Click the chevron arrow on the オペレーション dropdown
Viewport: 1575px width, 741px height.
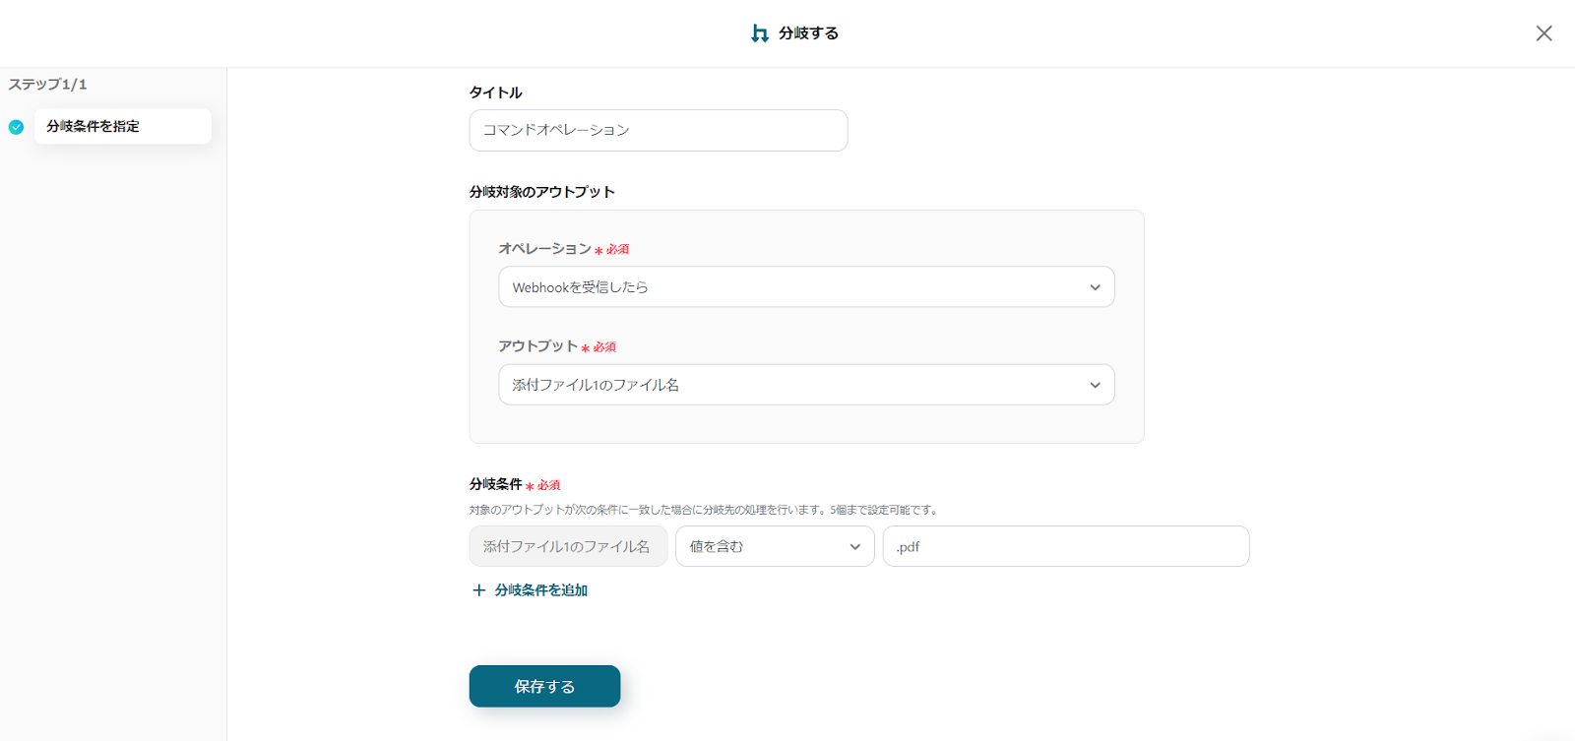[1095, 287]
